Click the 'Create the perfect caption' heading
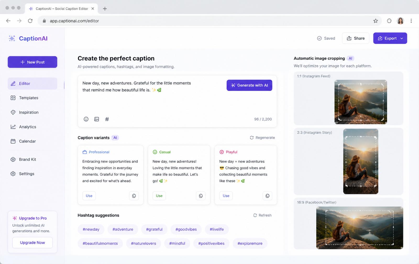 (x=116, y=58)
